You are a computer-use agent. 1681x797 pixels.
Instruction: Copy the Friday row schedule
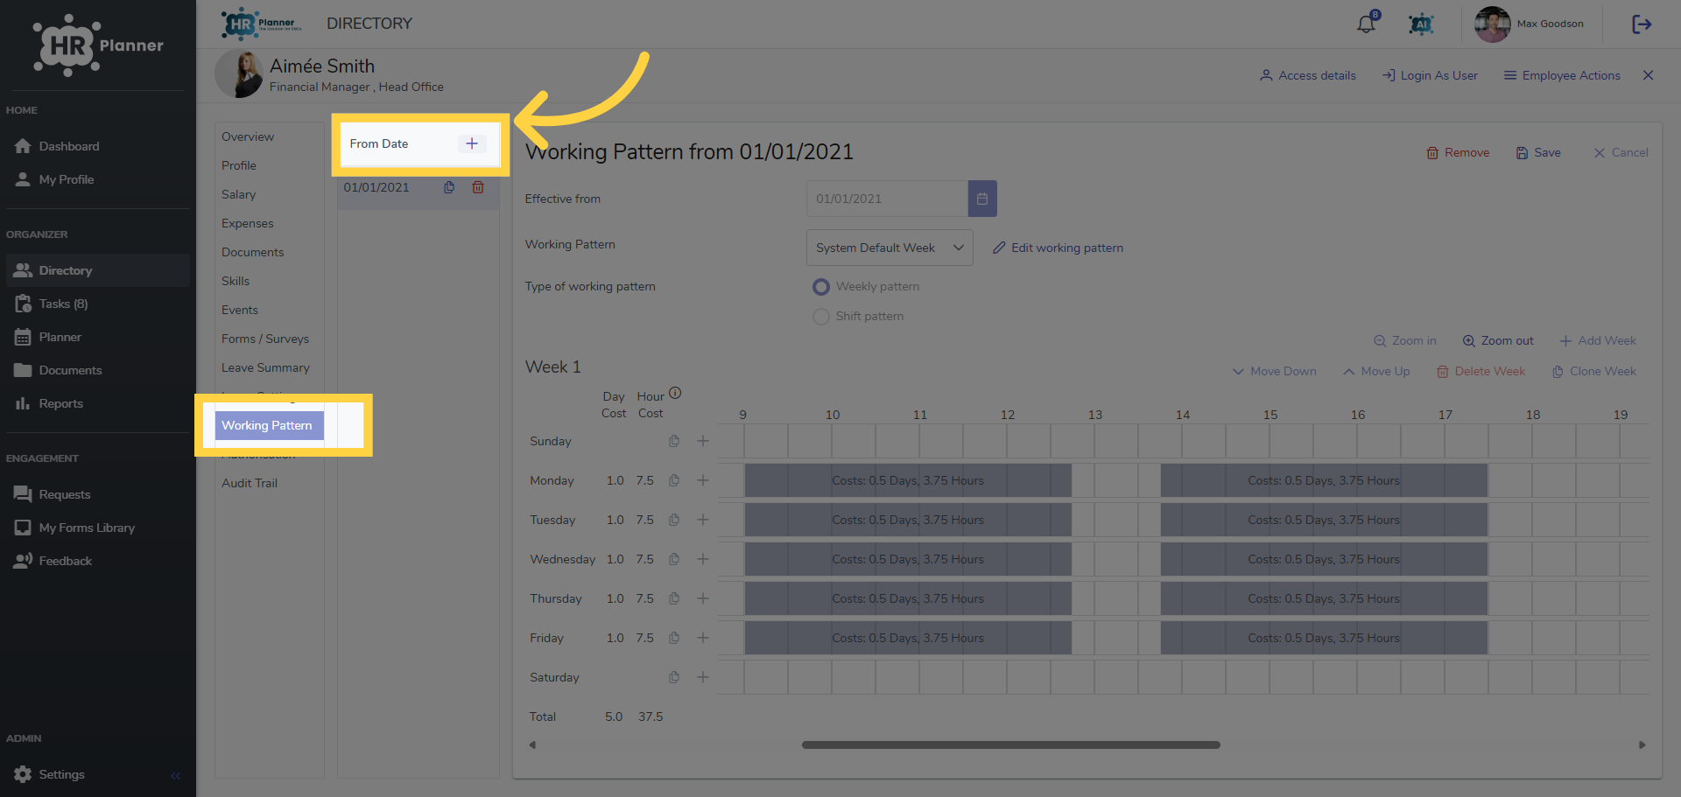tap(674, 638)
